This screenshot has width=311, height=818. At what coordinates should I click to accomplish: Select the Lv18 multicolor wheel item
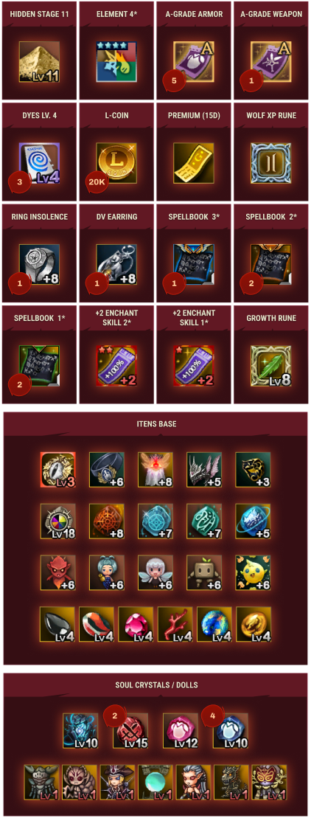pos(57,521)
